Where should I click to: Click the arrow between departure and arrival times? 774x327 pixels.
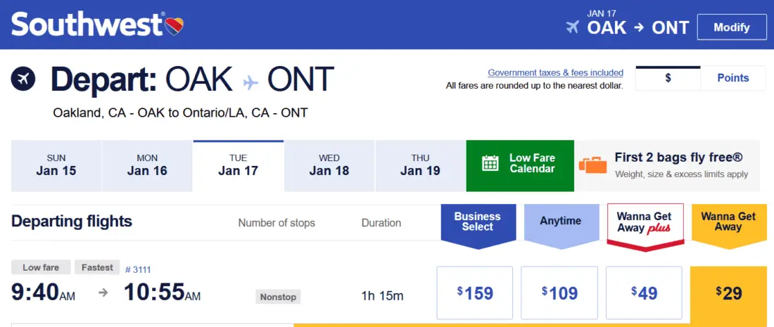[103, 293]
